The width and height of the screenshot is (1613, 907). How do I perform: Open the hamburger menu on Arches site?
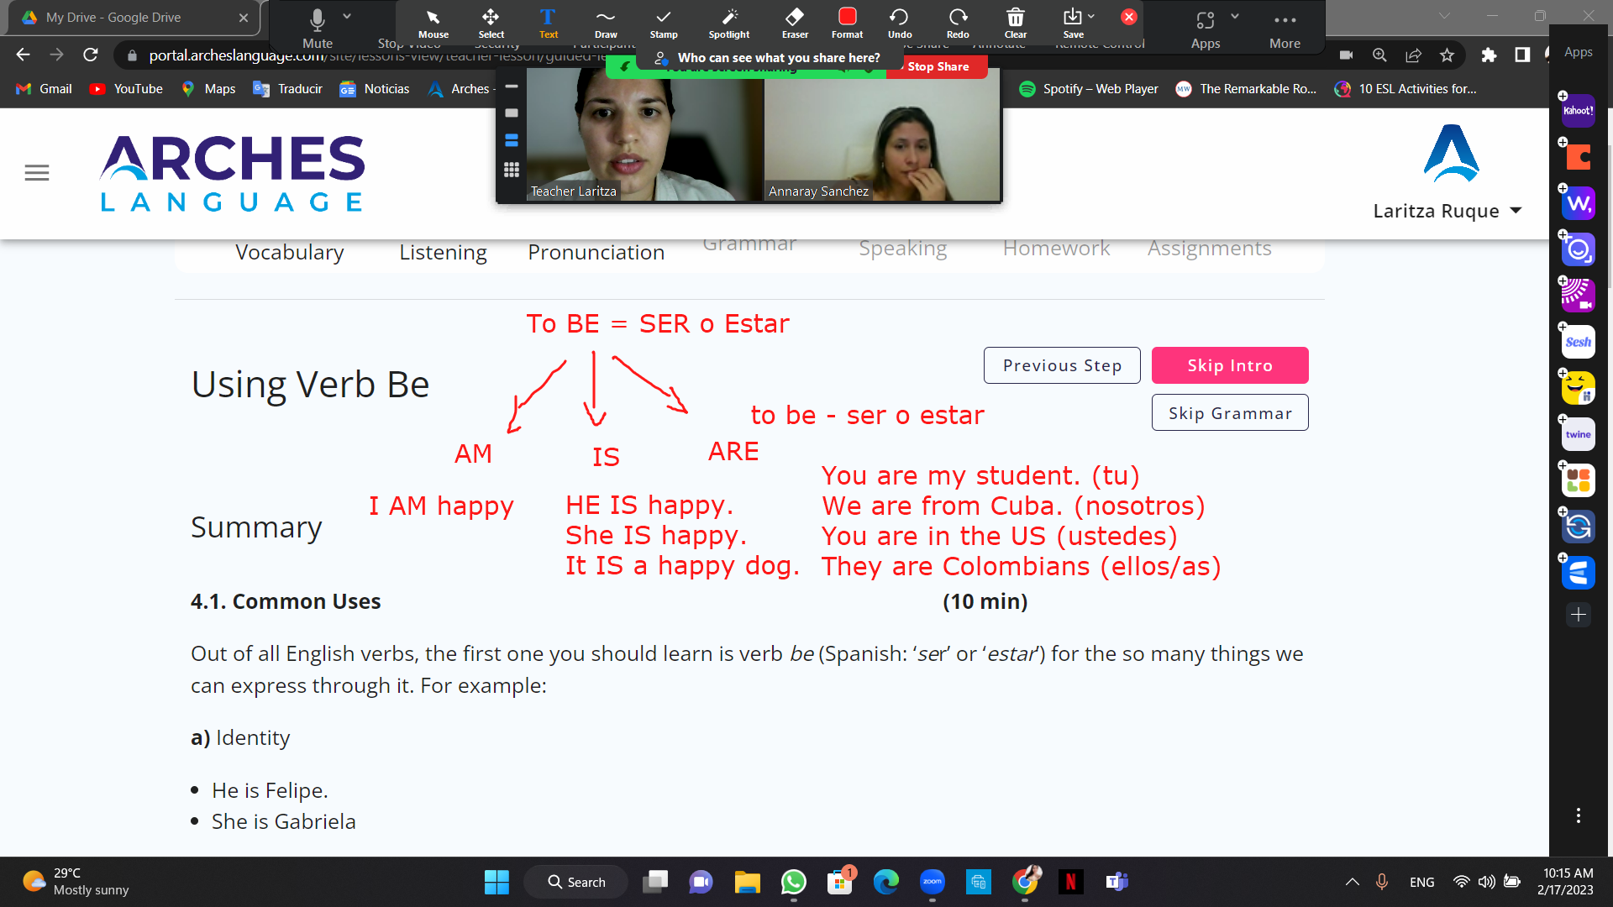(37, 173)
